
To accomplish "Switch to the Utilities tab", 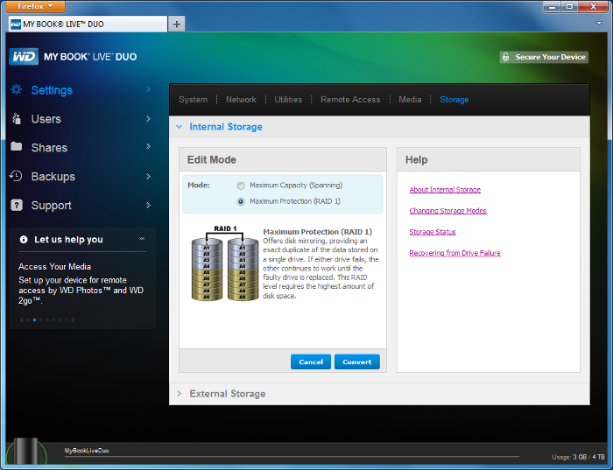I will 288,100.
